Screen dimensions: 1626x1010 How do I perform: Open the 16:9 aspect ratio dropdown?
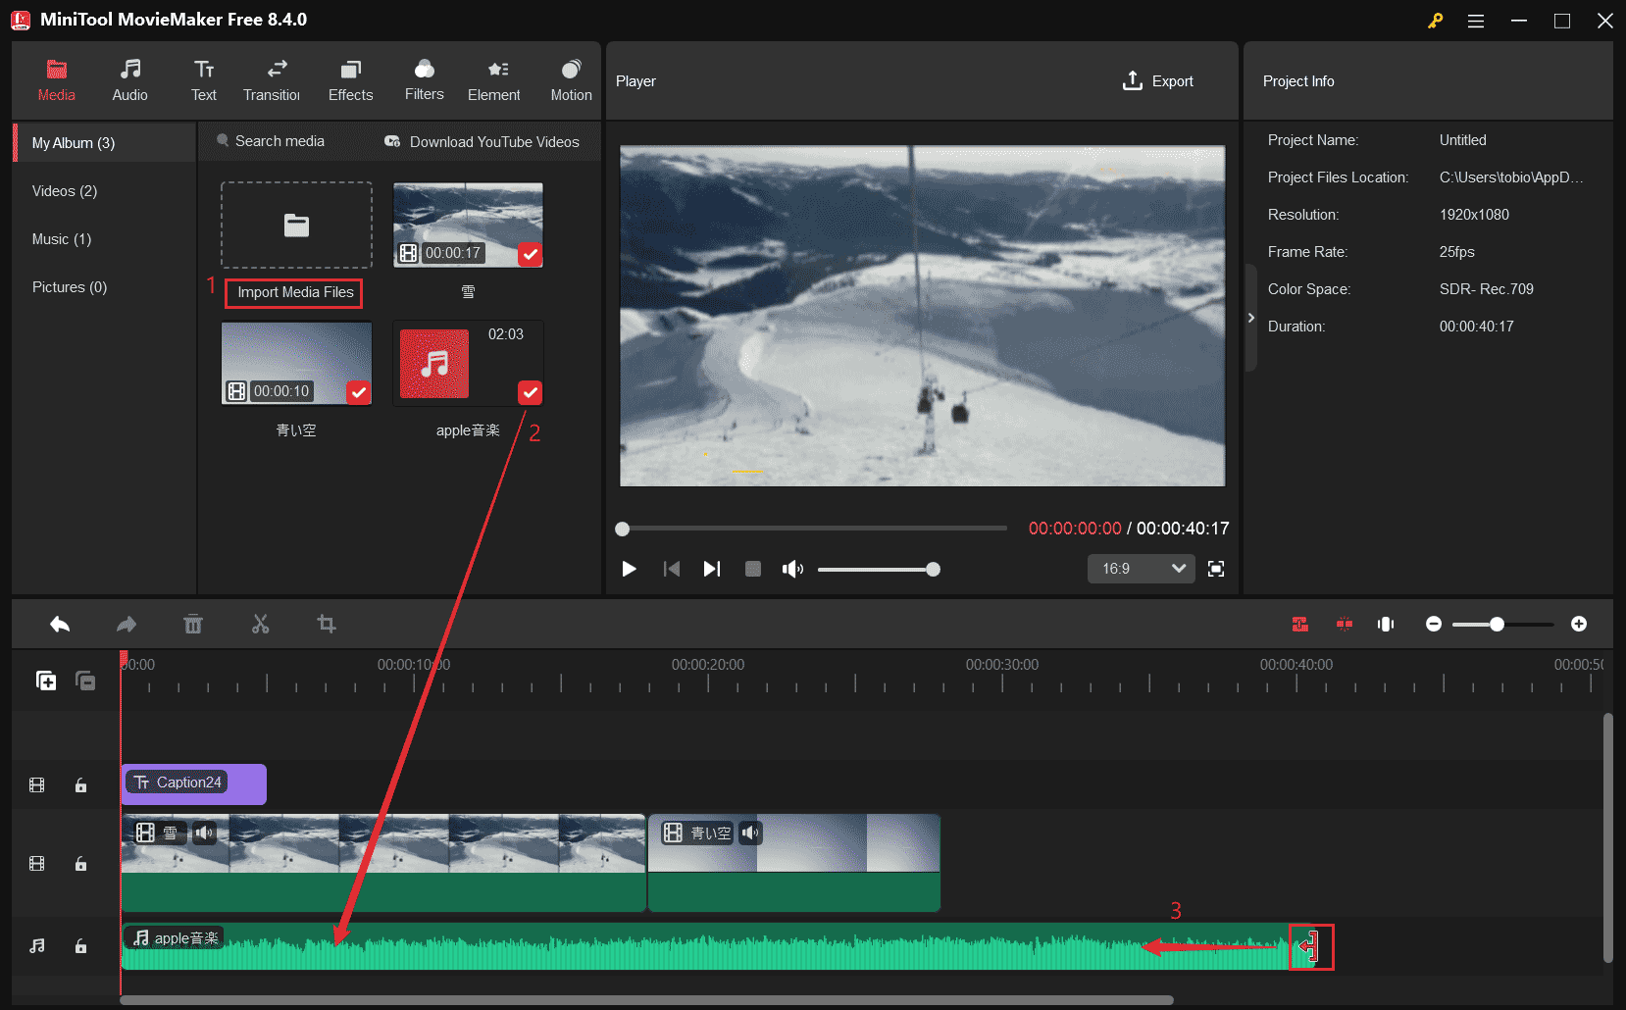tap(1141, 569)
